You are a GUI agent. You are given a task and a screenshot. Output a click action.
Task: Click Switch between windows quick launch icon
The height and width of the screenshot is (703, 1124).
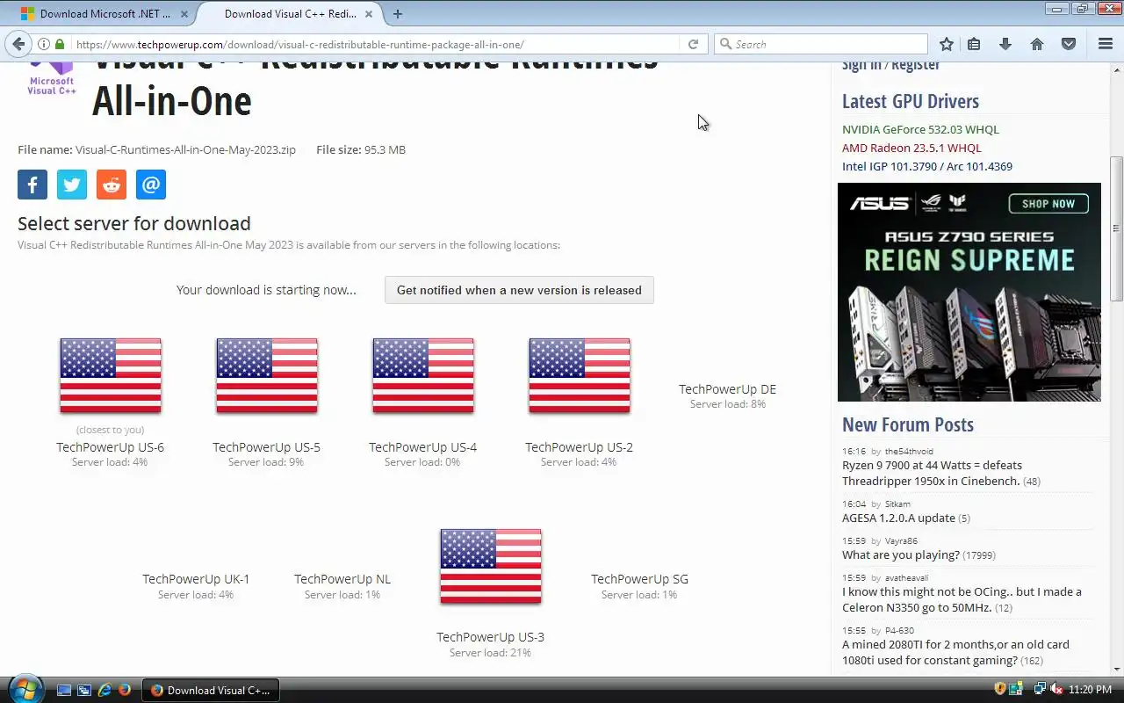tap(84, 690)
